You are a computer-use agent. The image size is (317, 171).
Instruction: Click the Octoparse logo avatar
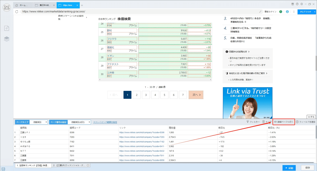point(7,8)
